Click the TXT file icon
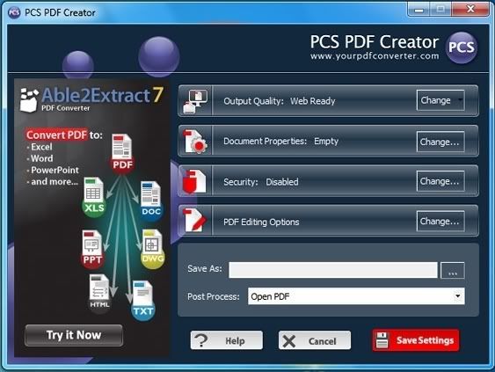Screen dimensions: 495x372 143,300
